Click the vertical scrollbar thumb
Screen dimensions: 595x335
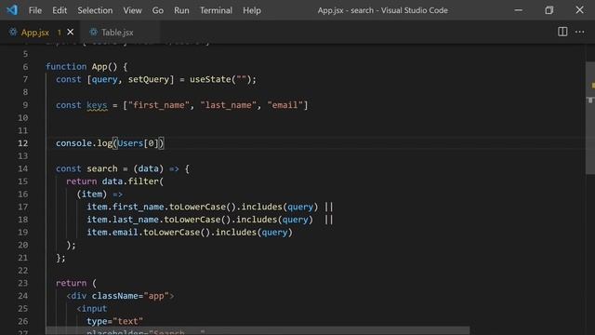coord(590,118)
